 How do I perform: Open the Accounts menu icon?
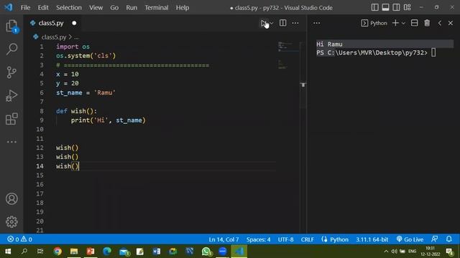pyautogui.click(x=11, y=199)
